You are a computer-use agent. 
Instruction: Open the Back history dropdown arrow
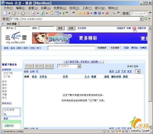tap(18, 13)
